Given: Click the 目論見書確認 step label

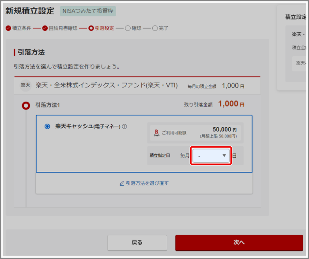Looking at the screenshot, I should click(x=63, y=28).
